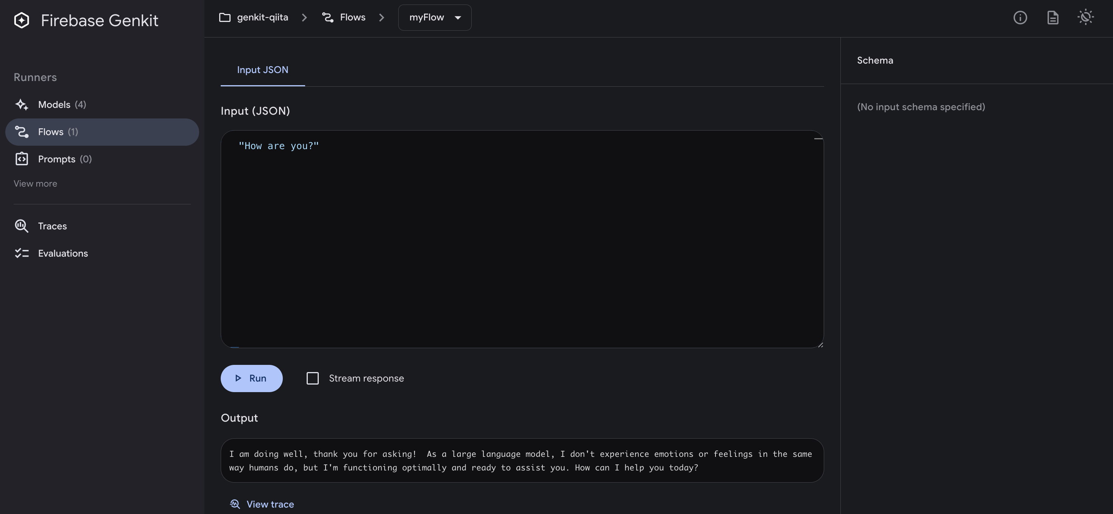Click the input box resize handle
The width and height of the screenshot is (1113, 514).
pos(820,345)
